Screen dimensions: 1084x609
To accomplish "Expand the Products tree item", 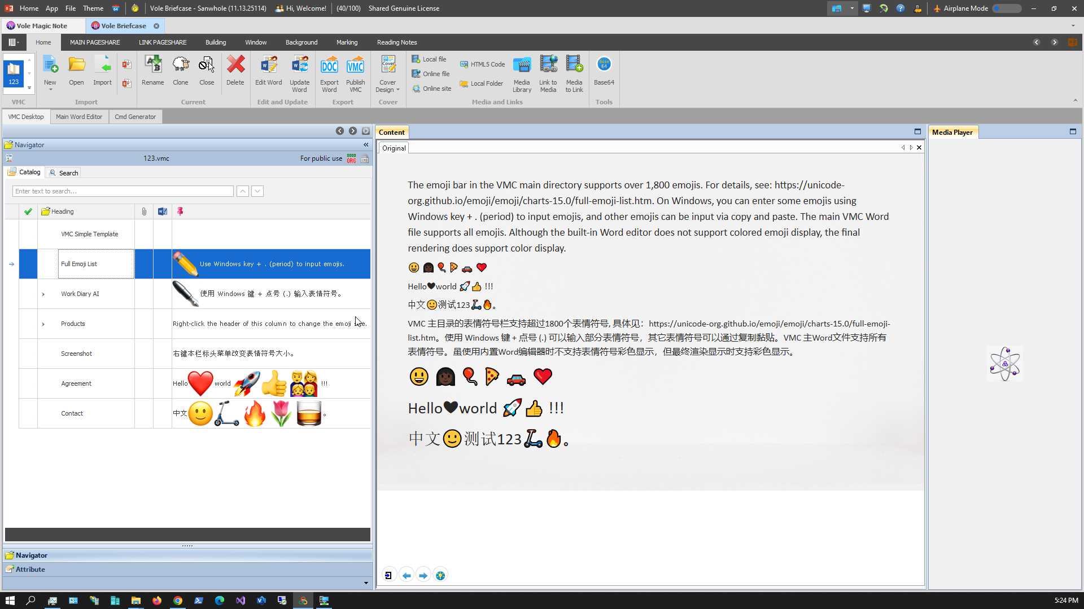I will (43, 324).
